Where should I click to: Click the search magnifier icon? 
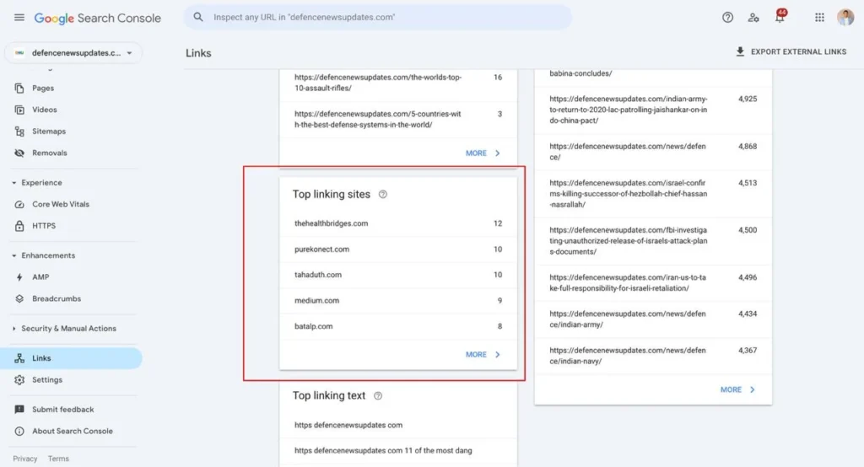coord(198,17)
